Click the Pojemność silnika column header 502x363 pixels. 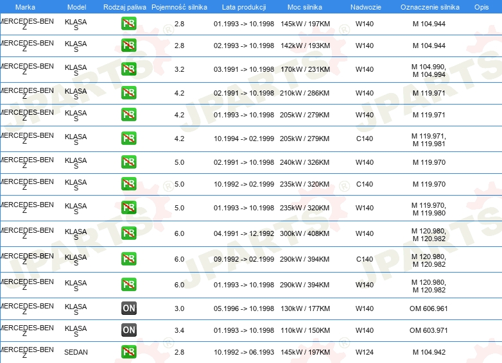179,7
